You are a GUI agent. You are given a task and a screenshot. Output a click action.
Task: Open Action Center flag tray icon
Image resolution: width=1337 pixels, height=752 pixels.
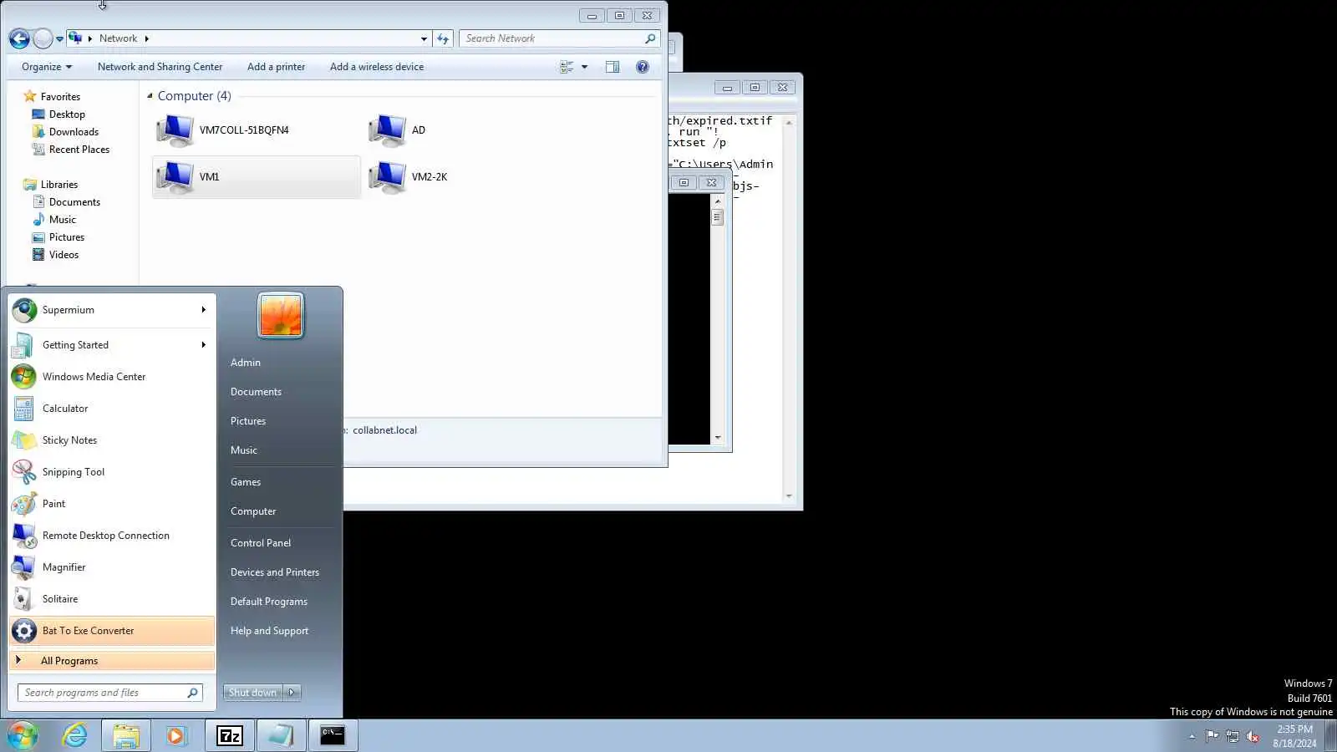(1212, 736)
